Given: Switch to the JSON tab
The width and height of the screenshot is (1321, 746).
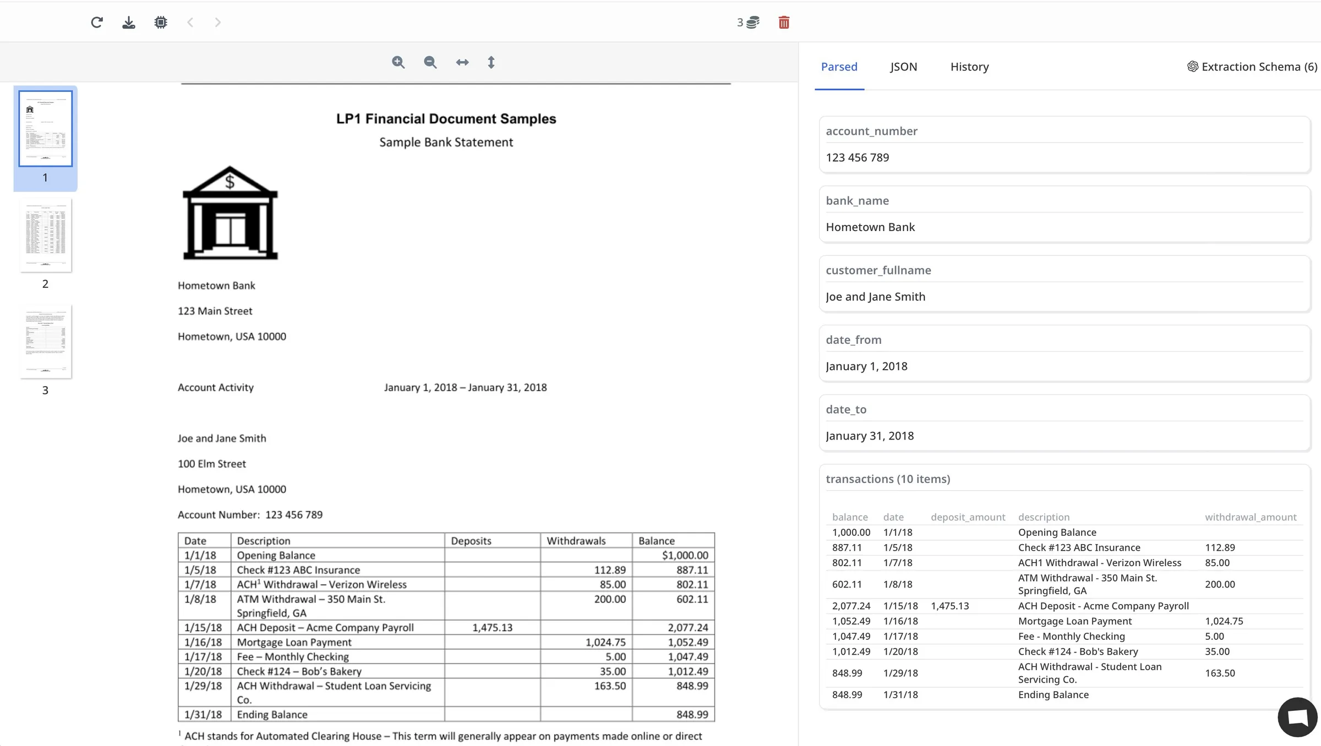Looking at the screenshot, I should [x=903, y=67].
